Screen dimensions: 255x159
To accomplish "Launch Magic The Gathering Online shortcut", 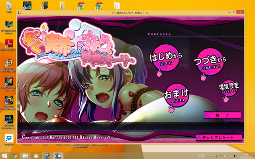I will 9,66.
